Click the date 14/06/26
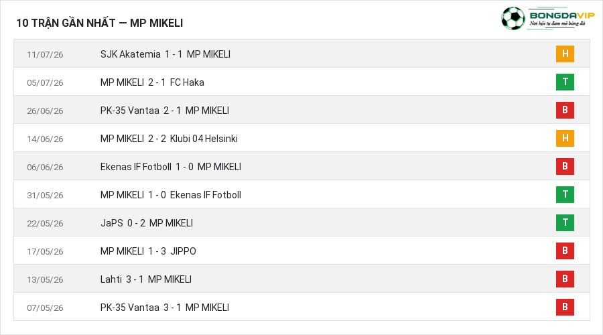Viewport: 603px width, 335px height. (x=45, y=139)
